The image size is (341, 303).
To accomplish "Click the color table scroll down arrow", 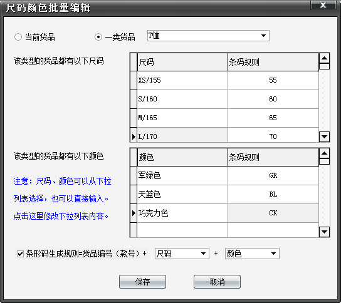I will coord(324,232).
